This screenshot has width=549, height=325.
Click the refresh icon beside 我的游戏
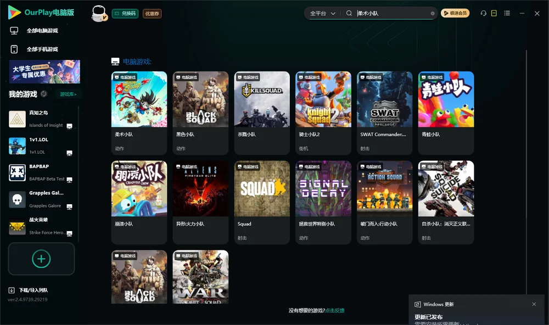[x=44, y=94]
